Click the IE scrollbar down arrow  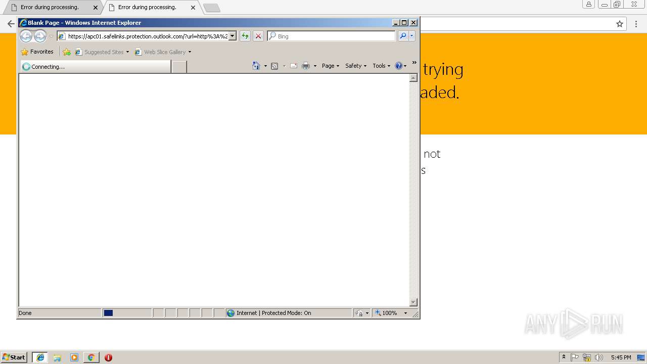[413, 302]
